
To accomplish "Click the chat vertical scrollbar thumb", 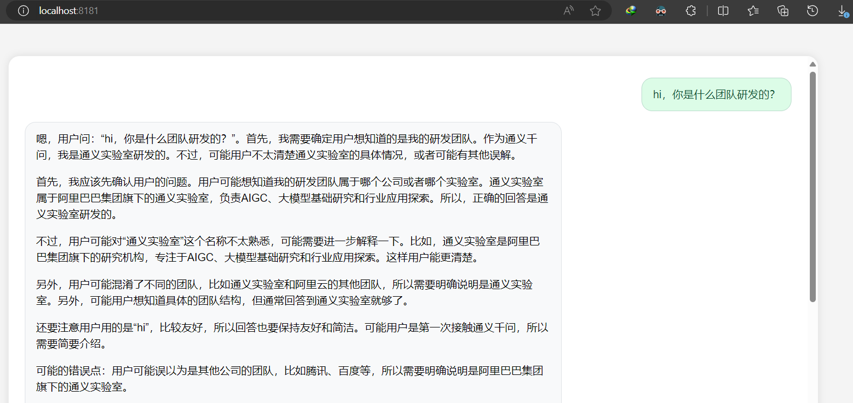I will (x=813, y=187).
